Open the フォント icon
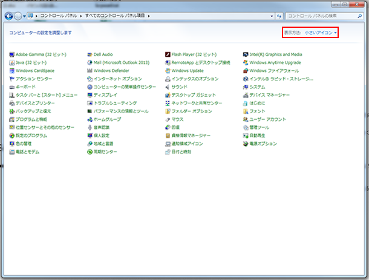 point(246,111)
